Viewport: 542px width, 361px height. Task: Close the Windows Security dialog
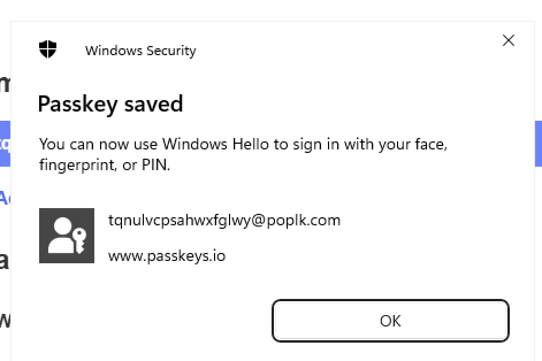(508, 40)
